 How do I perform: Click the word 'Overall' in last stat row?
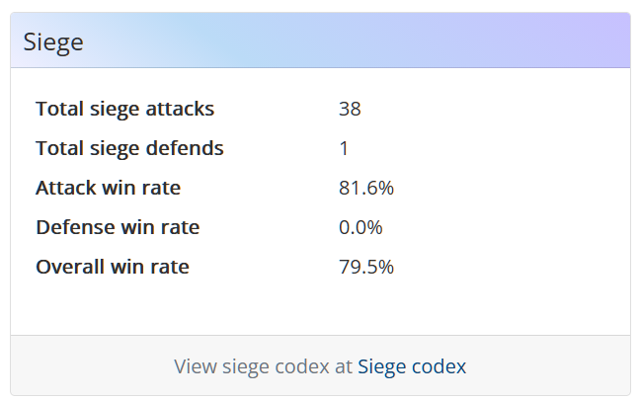point(70,267)
